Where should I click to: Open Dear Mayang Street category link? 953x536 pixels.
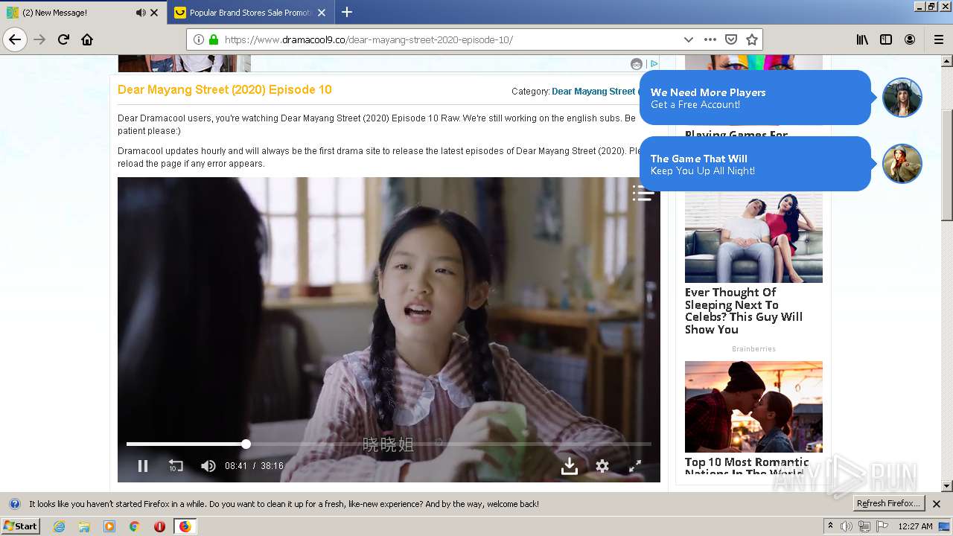(x=593, y=92)
